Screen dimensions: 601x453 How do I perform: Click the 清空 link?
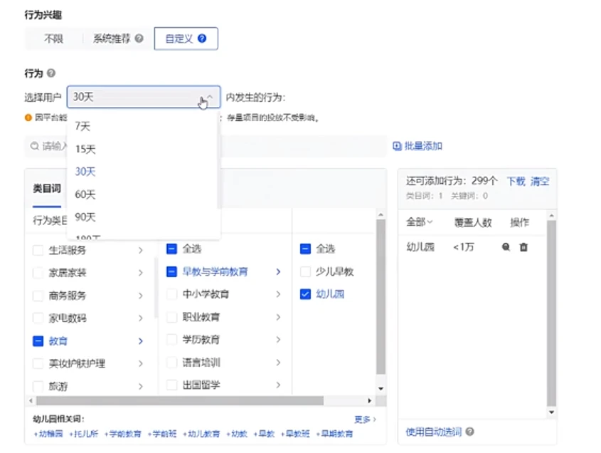coord(540,182)
